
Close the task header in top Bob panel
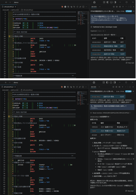(x=134, y=11)
